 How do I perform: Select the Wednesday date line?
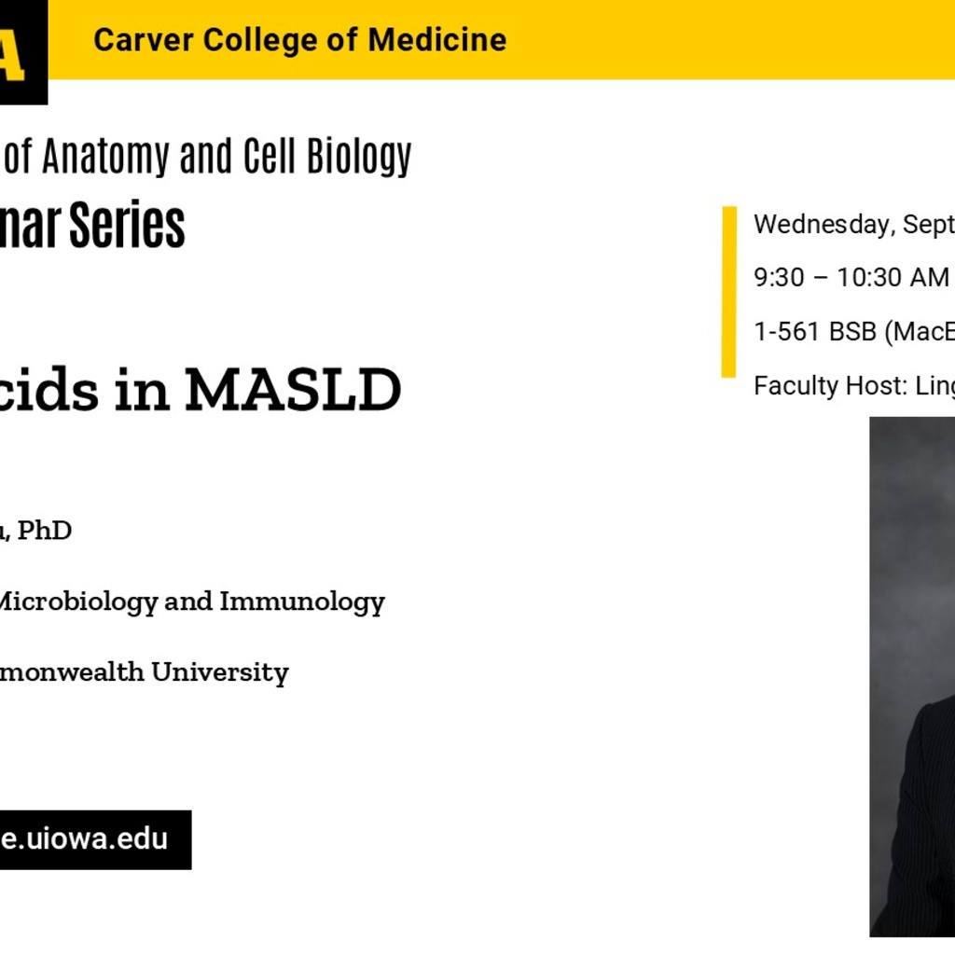coord(854,225)
